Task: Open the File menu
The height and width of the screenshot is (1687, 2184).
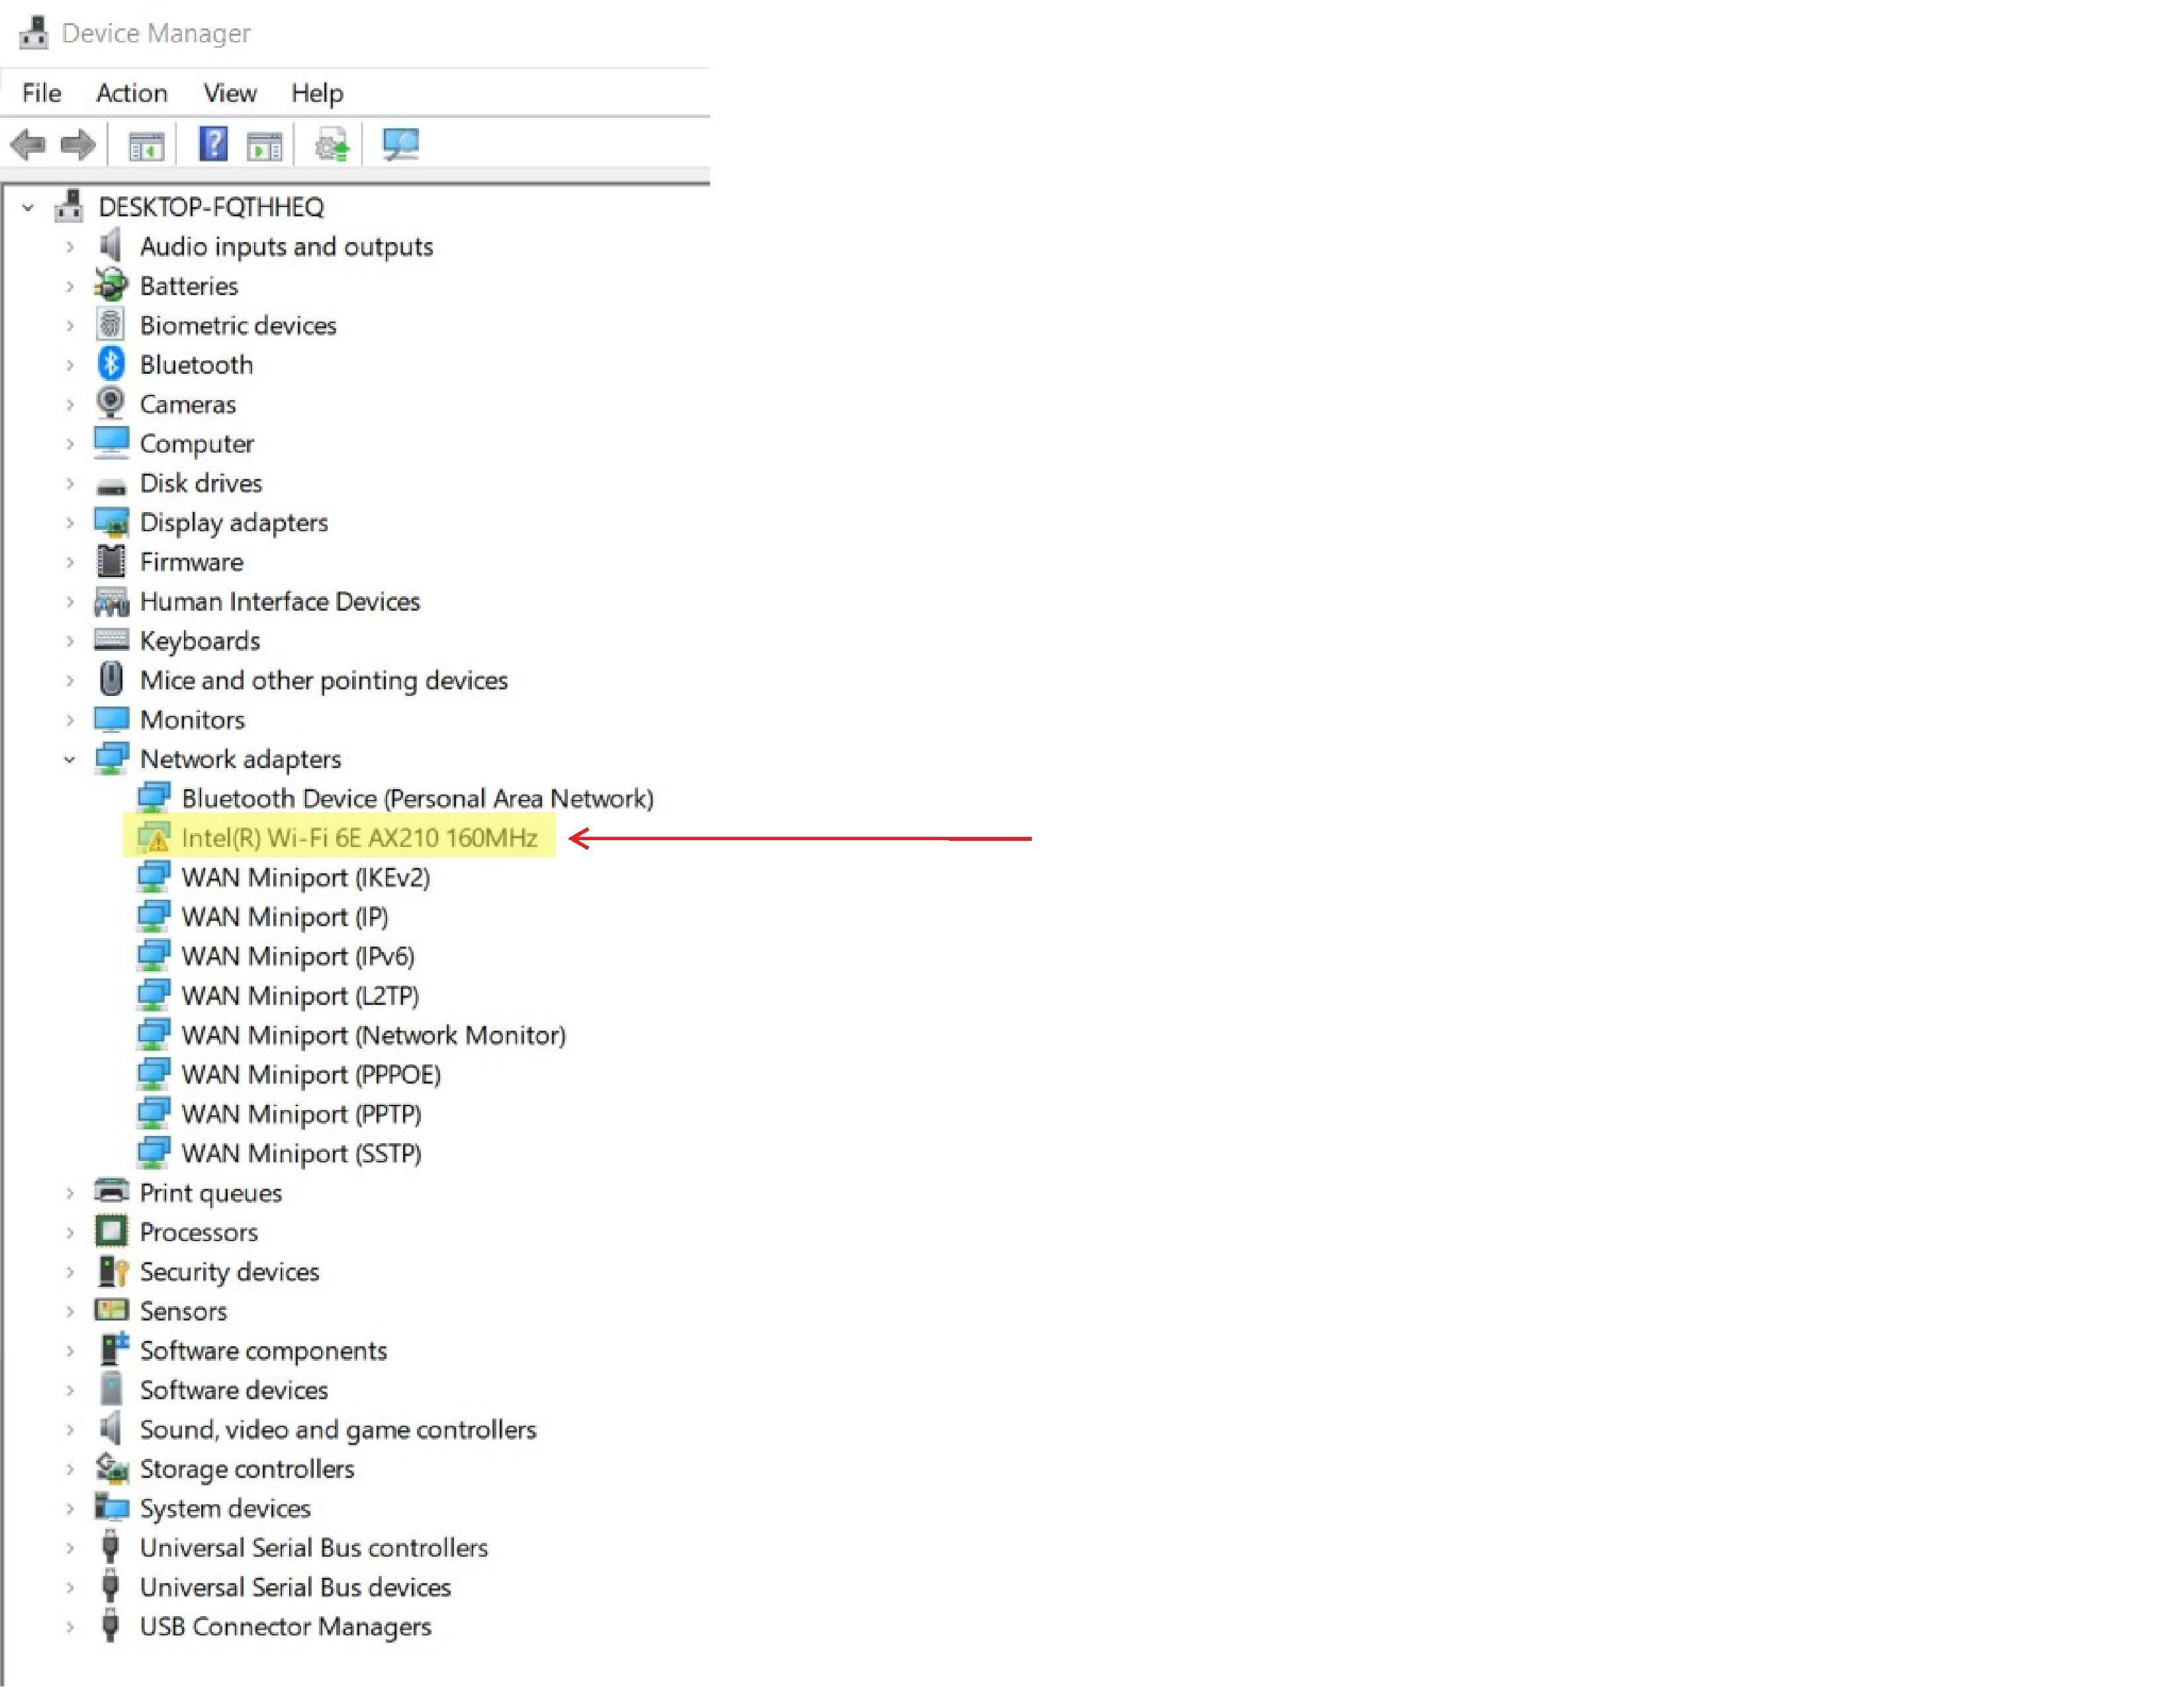Action: pyautogui.click(x=41, y=93)
